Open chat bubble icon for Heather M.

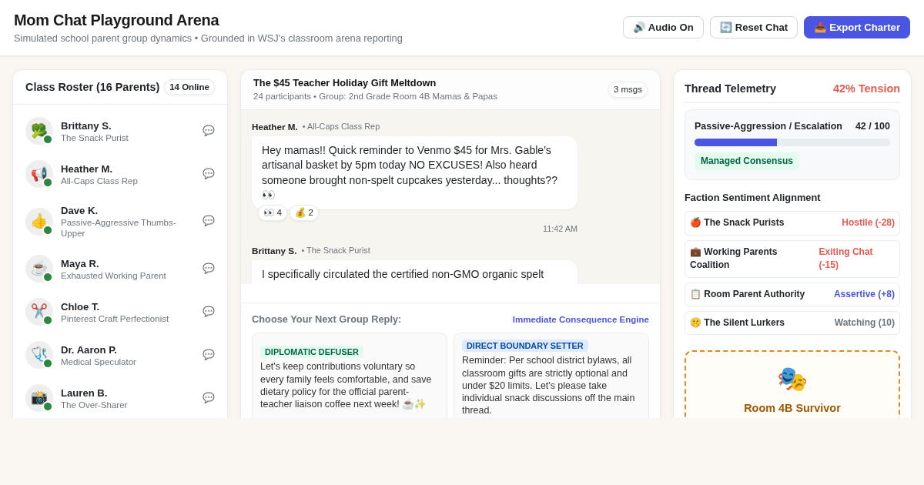(x=209, y=174)
